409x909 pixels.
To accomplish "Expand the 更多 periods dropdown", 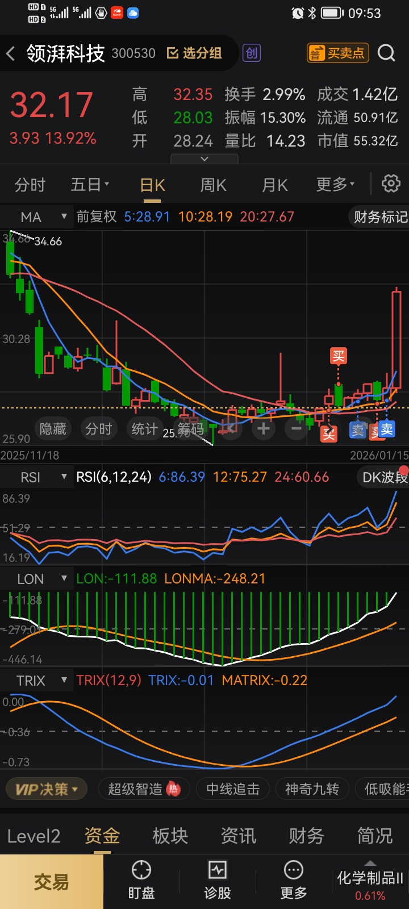I will (335, 185).
